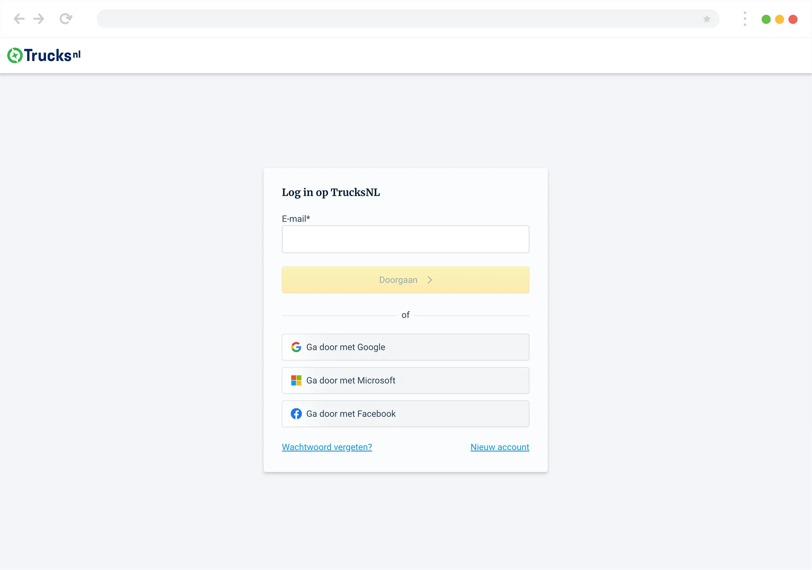Screen dimensions: 812x570
Task: Continue with Facebook sign-in
Action: pos(405,413)
